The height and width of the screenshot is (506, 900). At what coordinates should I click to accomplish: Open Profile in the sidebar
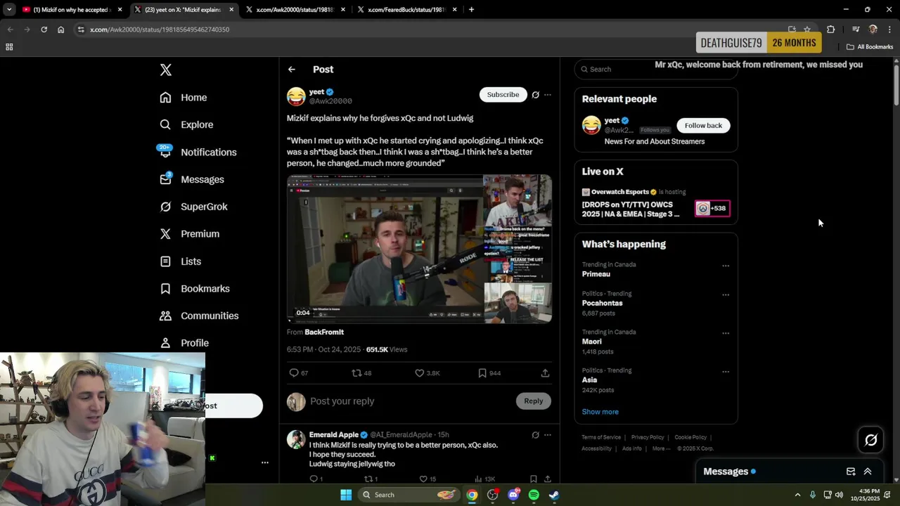pyautogui.click(x=184, y=343)
